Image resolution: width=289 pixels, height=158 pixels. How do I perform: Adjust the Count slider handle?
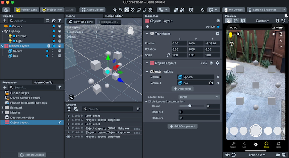(190, 106)
